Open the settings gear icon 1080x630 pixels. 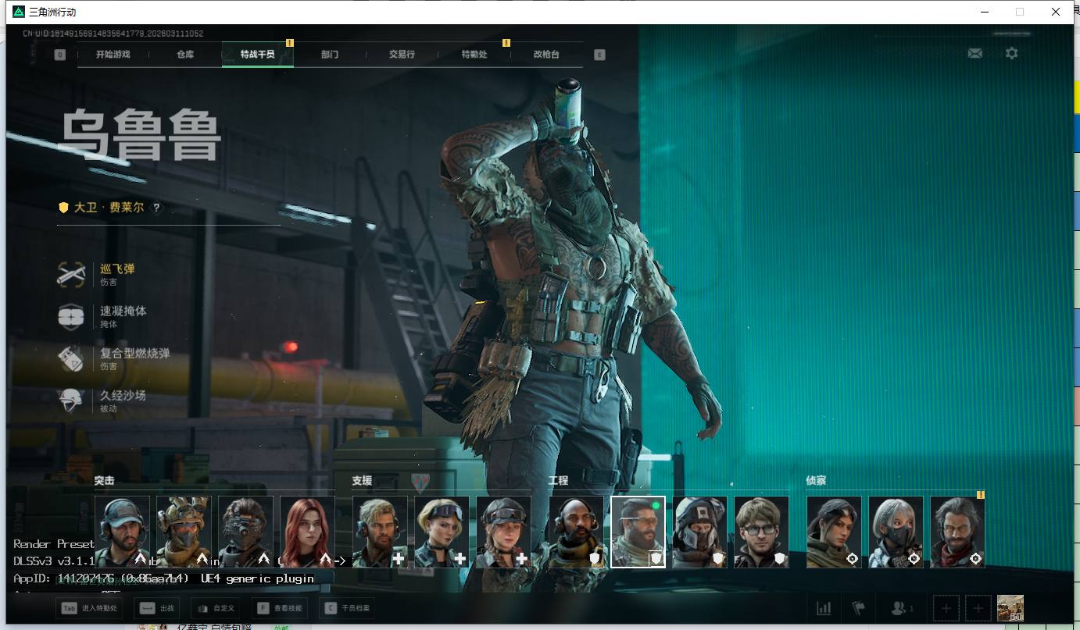pos(1012,53)
